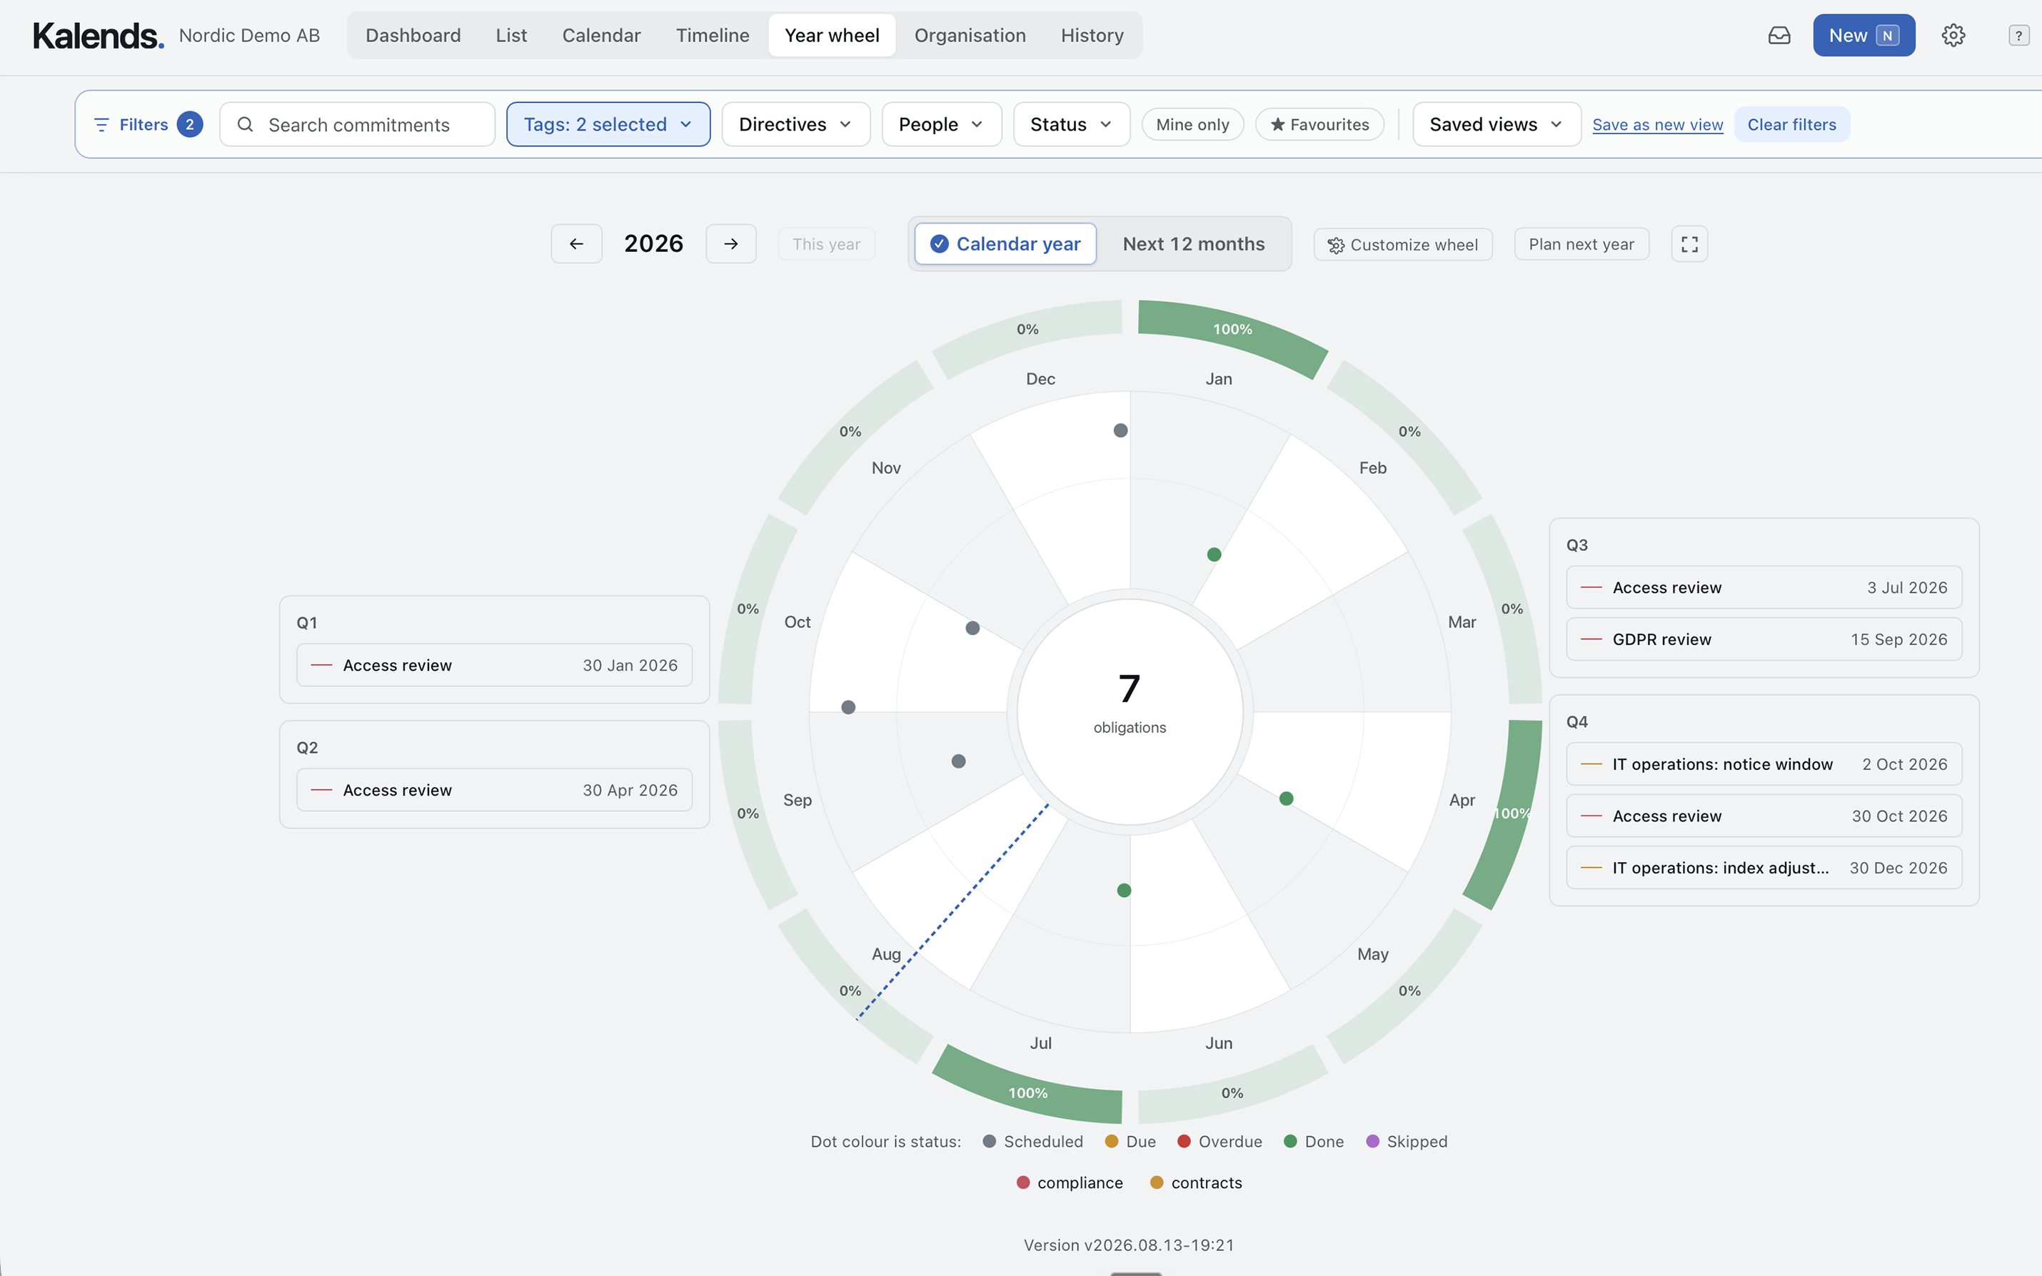
Task: Go to previous year with left arrow
Action: 577,244
